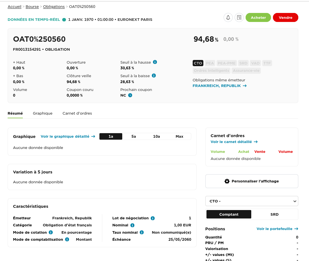Switch to SRD payment mode

click(274, 214)
